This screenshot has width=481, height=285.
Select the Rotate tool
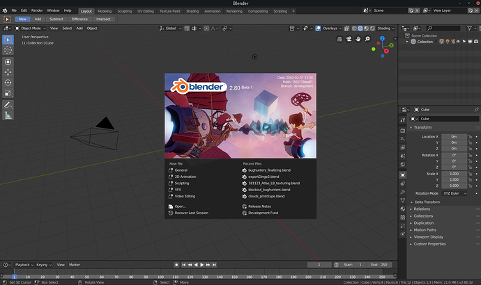[x=8, y=83]
